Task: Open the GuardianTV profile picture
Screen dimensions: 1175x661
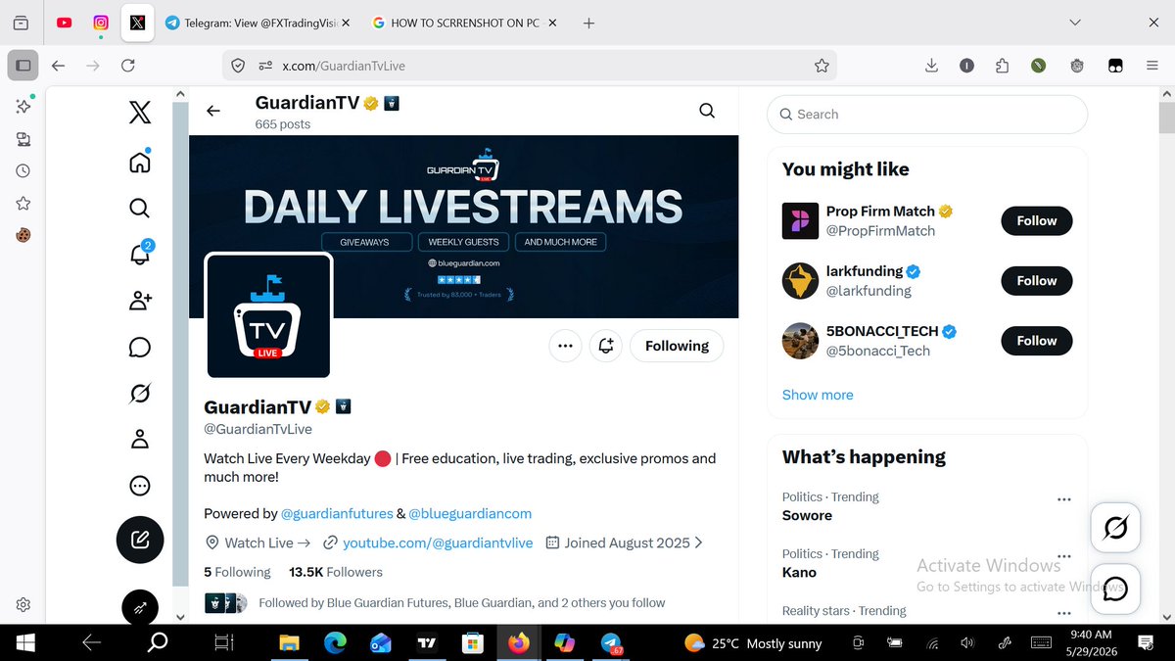Action: pos(268,315)
